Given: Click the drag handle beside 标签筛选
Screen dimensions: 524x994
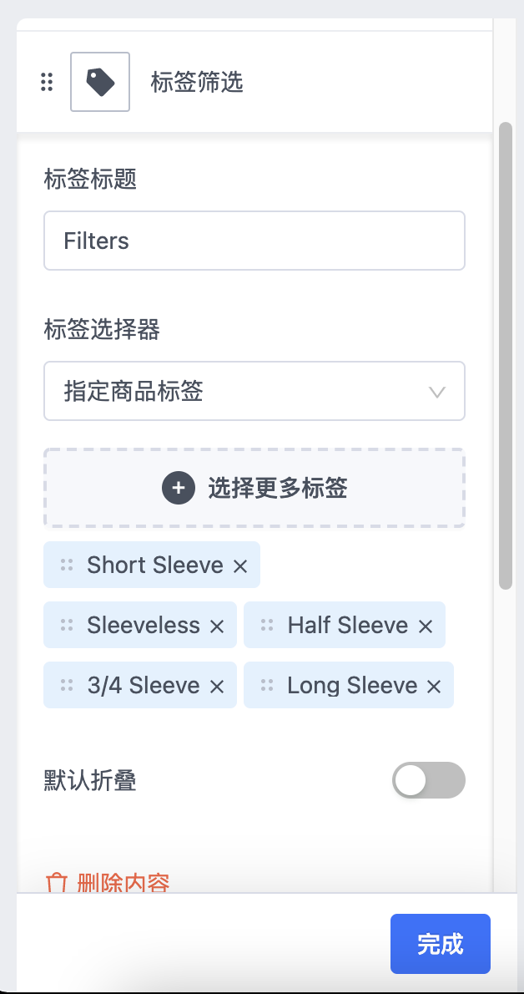Looking at the screenshot, I should tap(47, 82).
